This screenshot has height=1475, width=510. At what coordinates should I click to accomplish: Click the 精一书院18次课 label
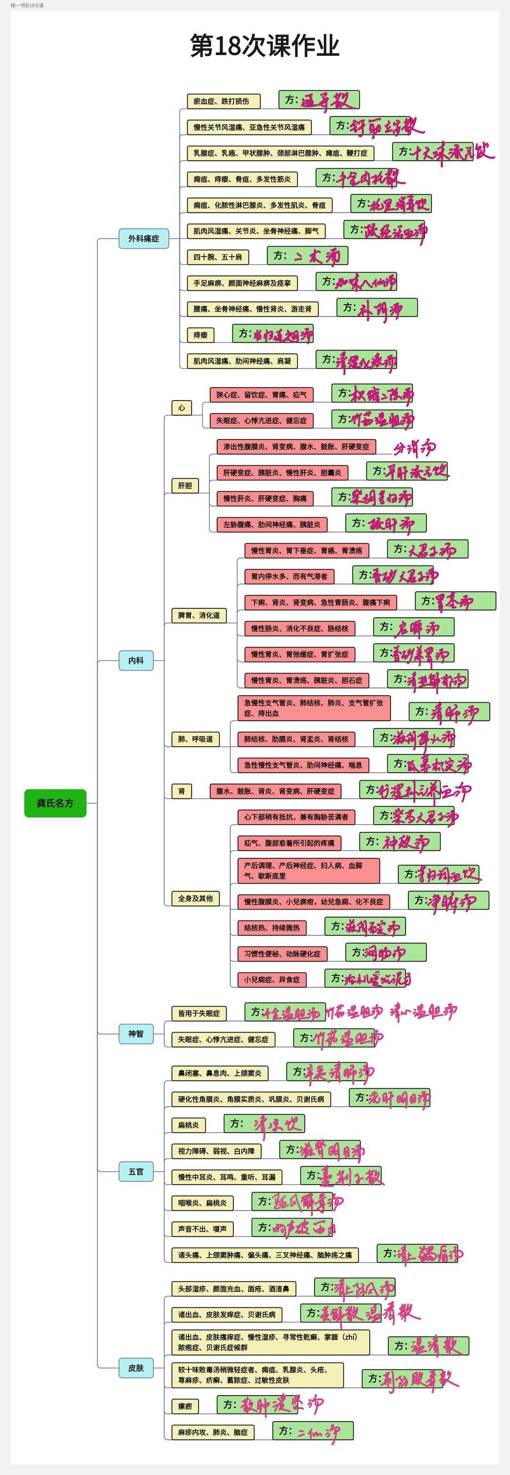27,5
